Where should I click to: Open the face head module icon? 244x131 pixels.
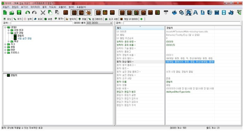(x=209, y=13)
